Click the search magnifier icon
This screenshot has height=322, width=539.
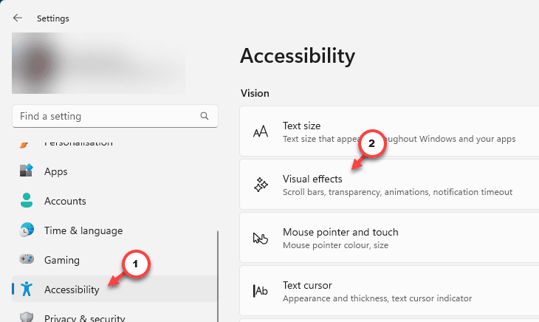pos(205,116)
